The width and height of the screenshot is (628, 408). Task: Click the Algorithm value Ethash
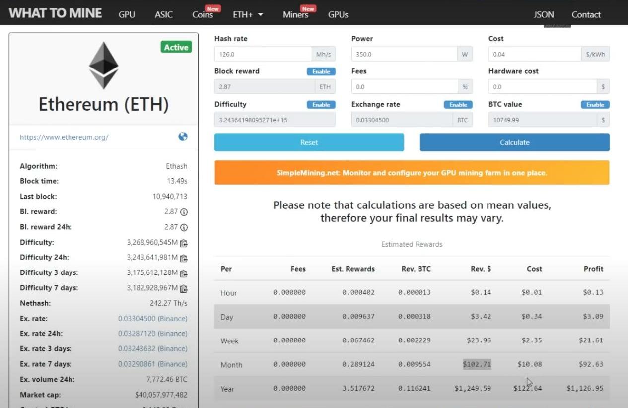pos(177,166)
